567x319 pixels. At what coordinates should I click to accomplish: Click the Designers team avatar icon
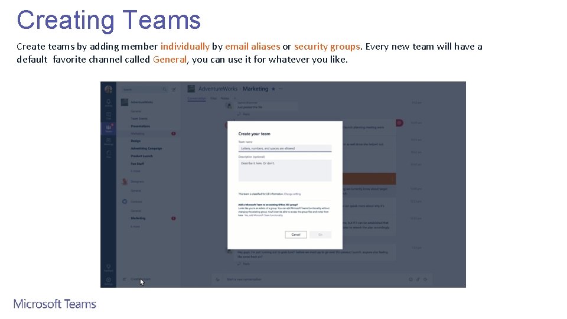pyautogui.click(x=125, y=181)
